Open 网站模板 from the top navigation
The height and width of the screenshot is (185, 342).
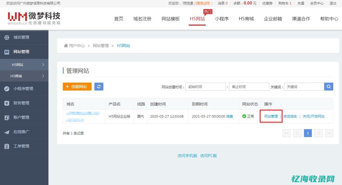(x=170, y=19)
